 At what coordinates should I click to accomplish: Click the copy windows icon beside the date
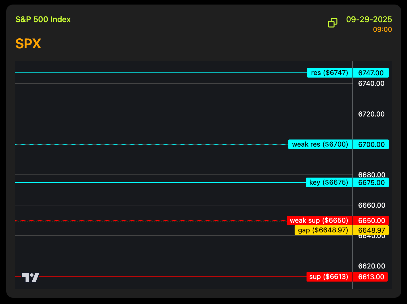pyautogui.click(x=333, y=23)
